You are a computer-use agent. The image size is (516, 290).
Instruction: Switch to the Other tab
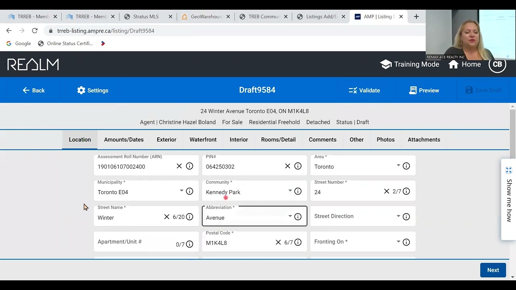357,140
